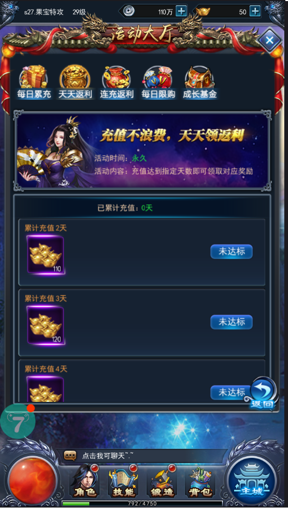Click the plus button next to 110万 coins
The image size is (288, 508).
[x=181, y=11]
